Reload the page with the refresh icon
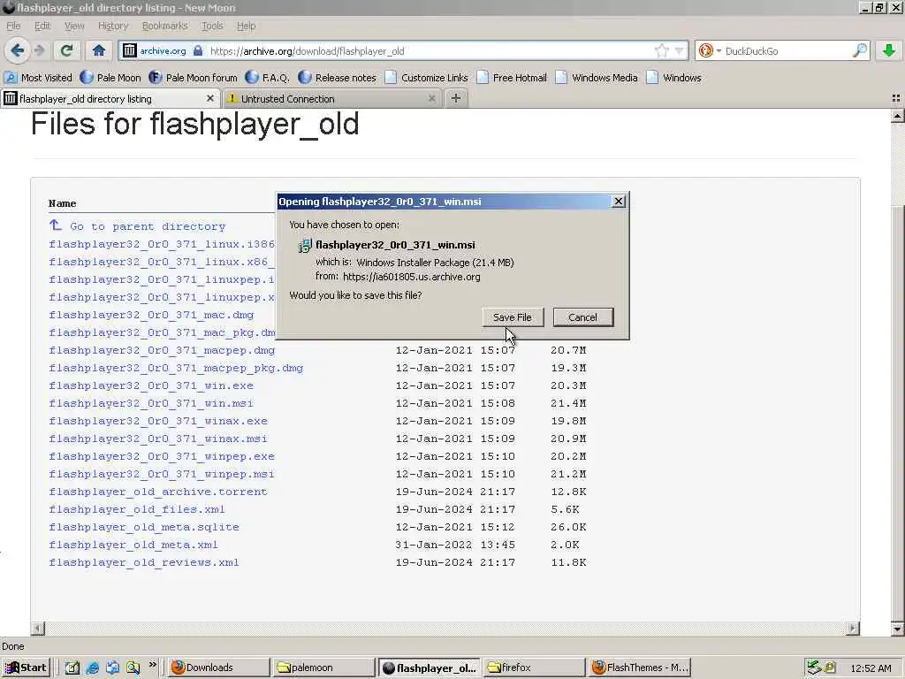 pyautogui.click(x=67, y=50)
